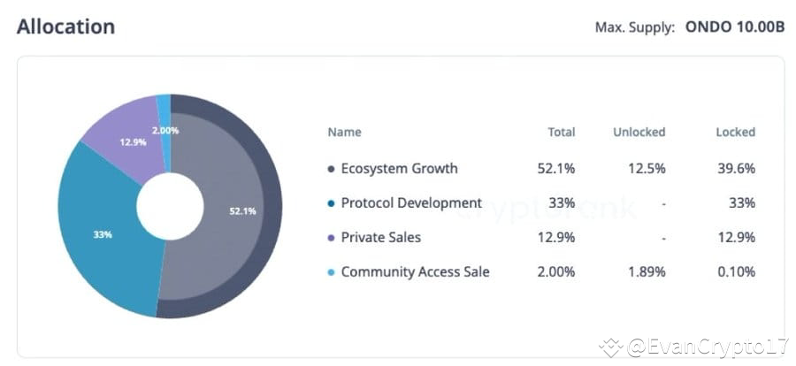Click the white donut chart center

(170, 206)
